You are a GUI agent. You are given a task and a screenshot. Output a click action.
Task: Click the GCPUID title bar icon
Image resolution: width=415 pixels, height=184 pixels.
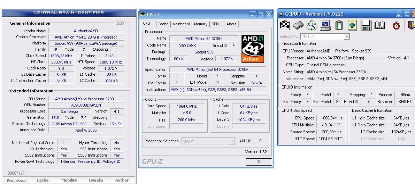[281, 14]
